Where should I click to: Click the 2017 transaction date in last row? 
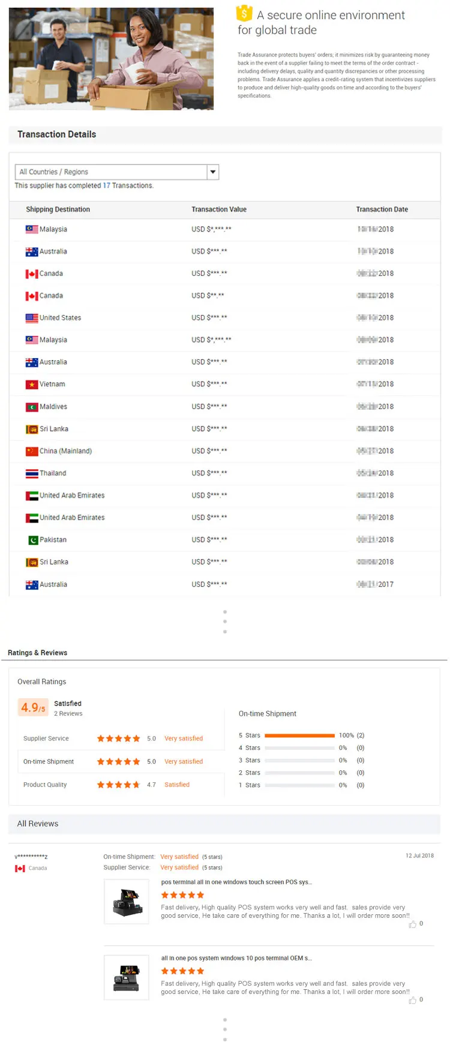tap(375, 584)
